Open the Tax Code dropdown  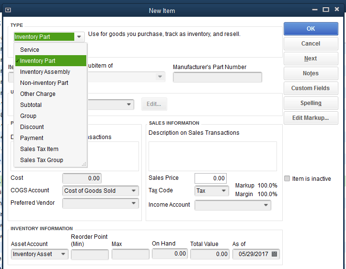click(224, 191)
